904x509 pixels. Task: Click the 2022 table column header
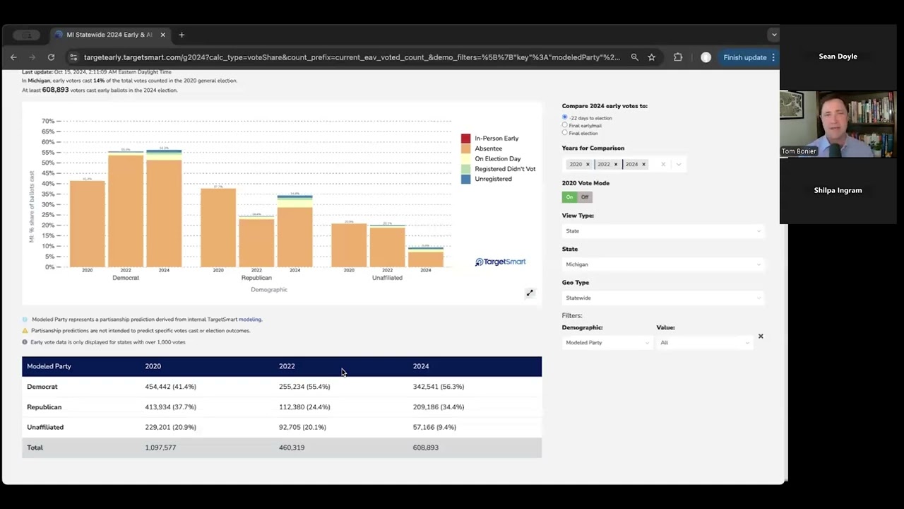287,366
